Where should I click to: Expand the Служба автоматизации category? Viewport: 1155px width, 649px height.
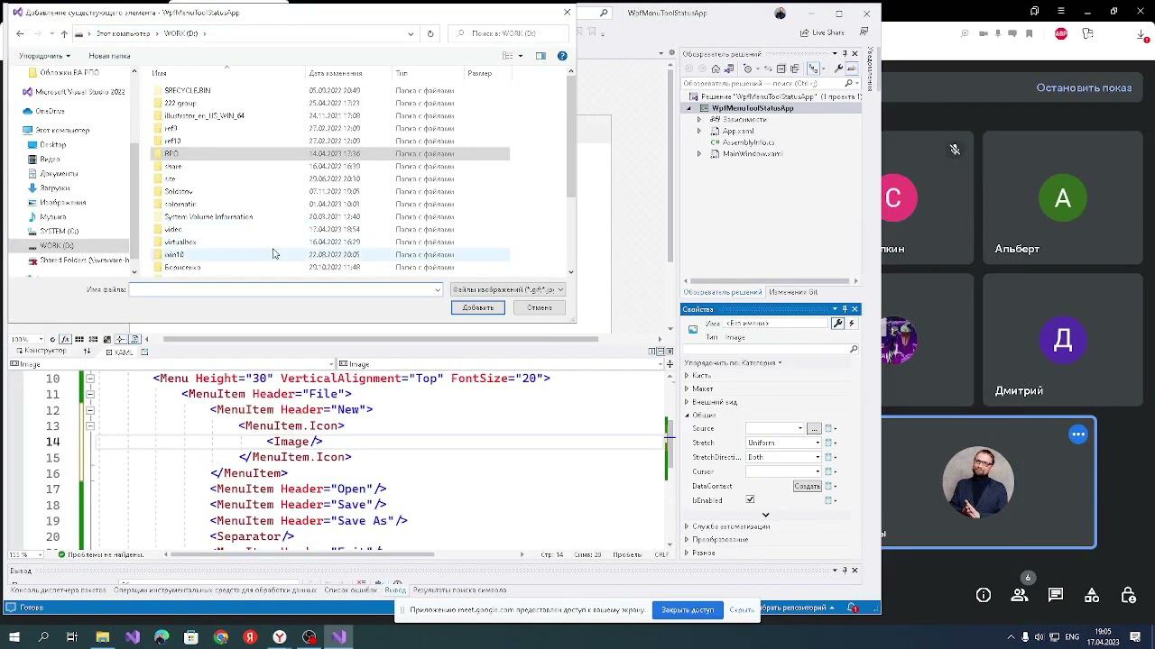(x=687, y=526)
